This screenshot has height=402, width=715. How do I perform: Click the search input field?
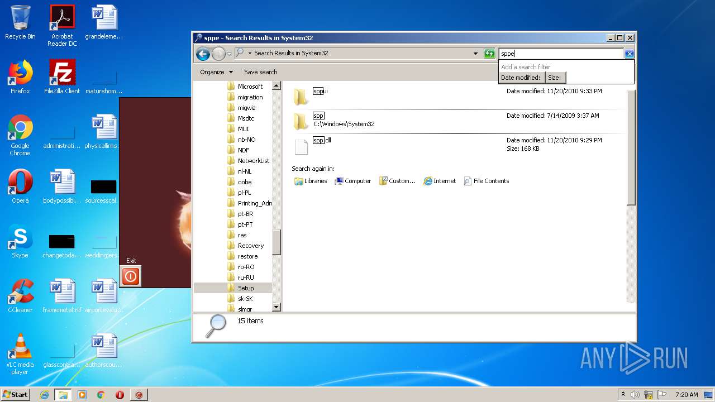(561, 54)
